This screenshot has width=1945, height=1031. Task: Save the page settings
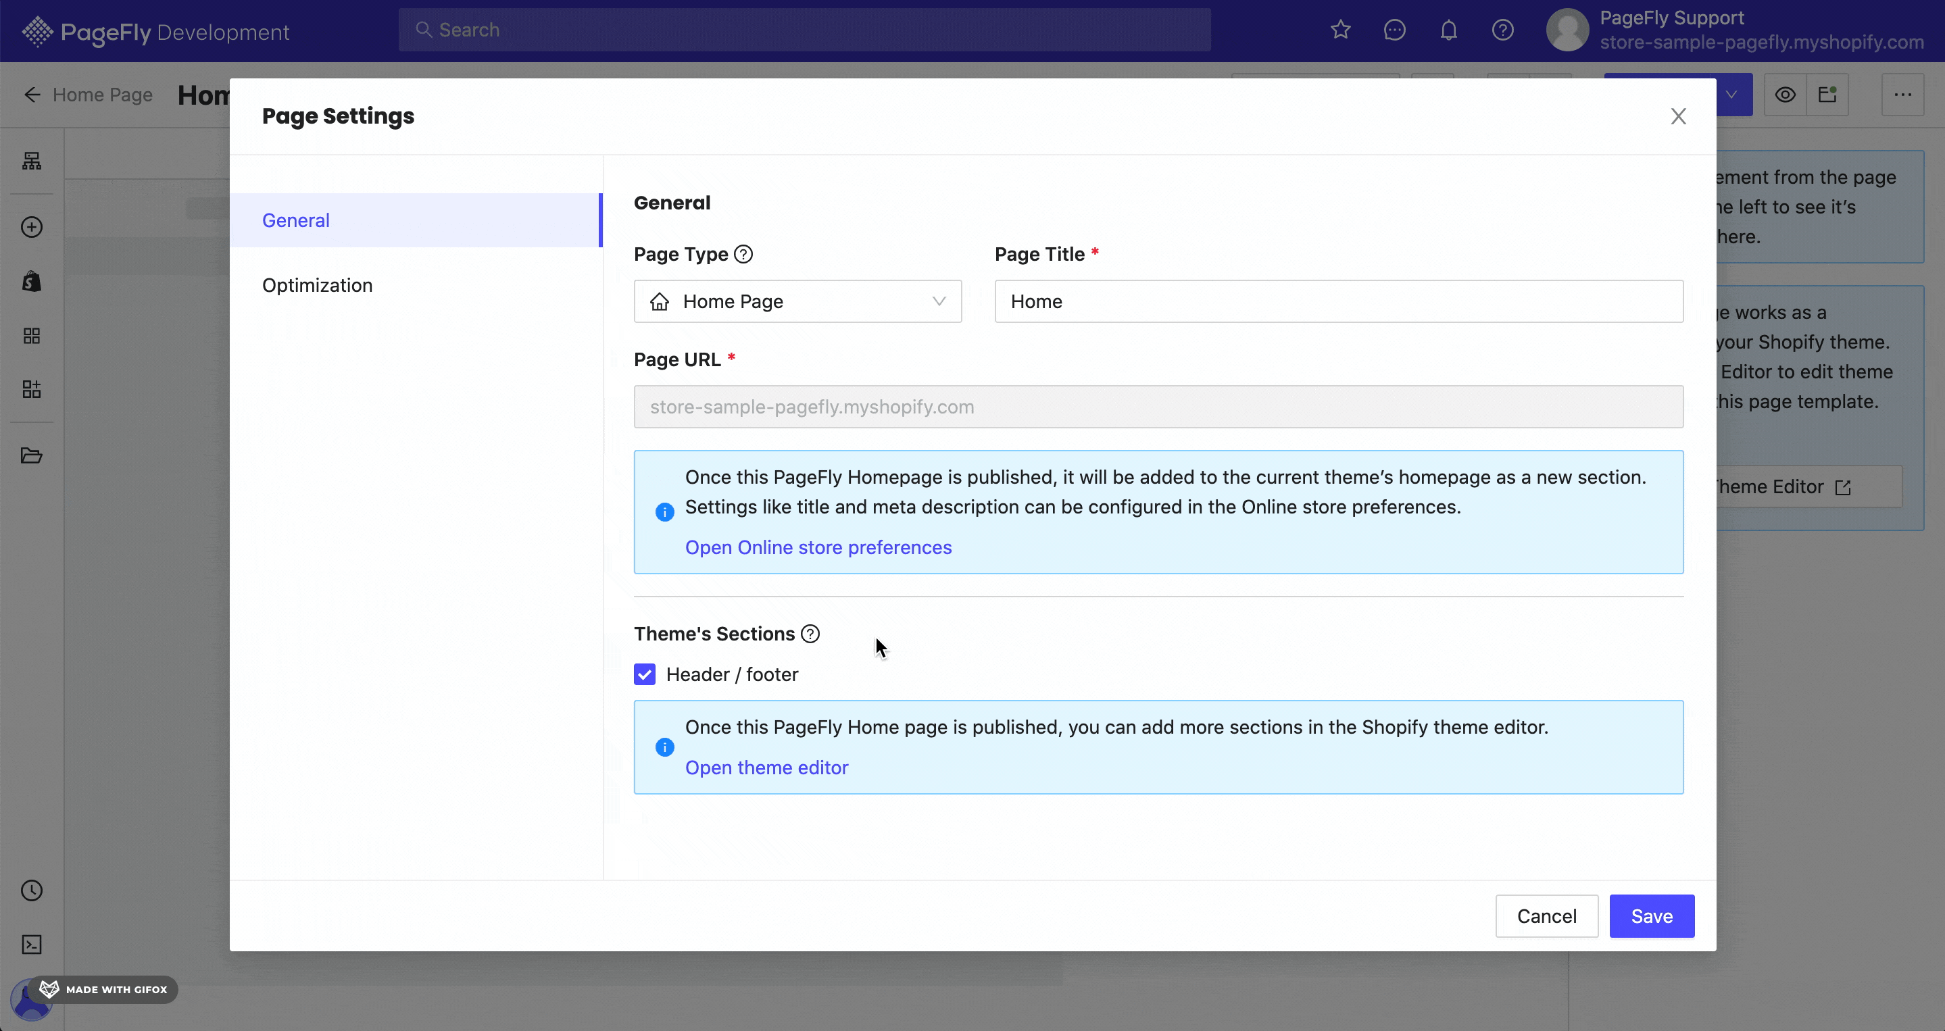(1652, 916)
